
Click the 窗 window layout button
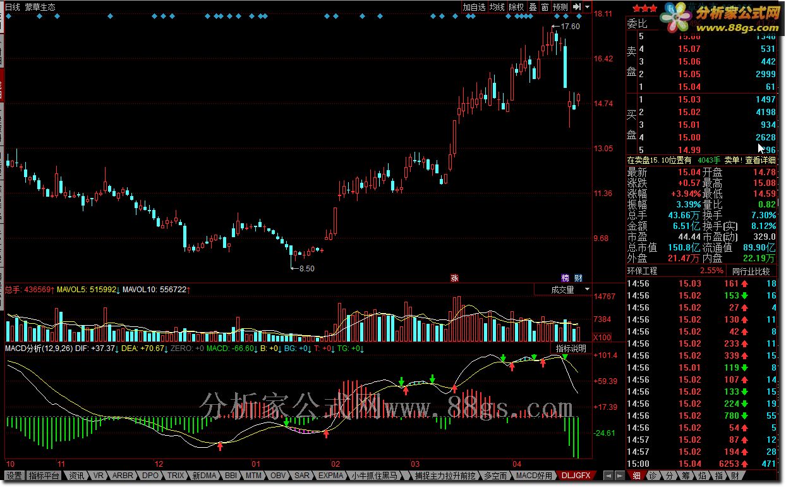pyautogui.click(x=545, y=7)
